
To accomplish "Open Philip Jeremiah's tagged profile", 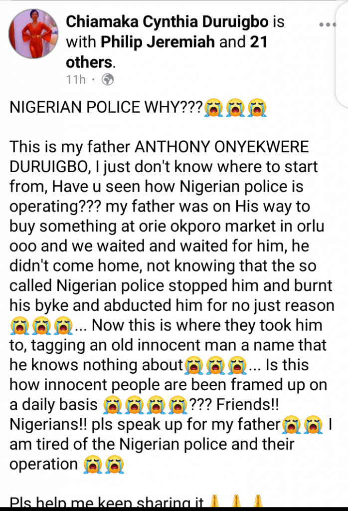I will point(158,42).
